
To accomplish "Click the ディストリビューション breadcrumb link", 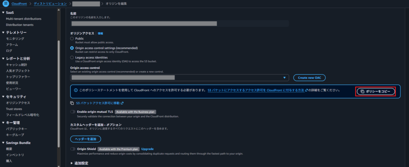I will pos(50,4).
